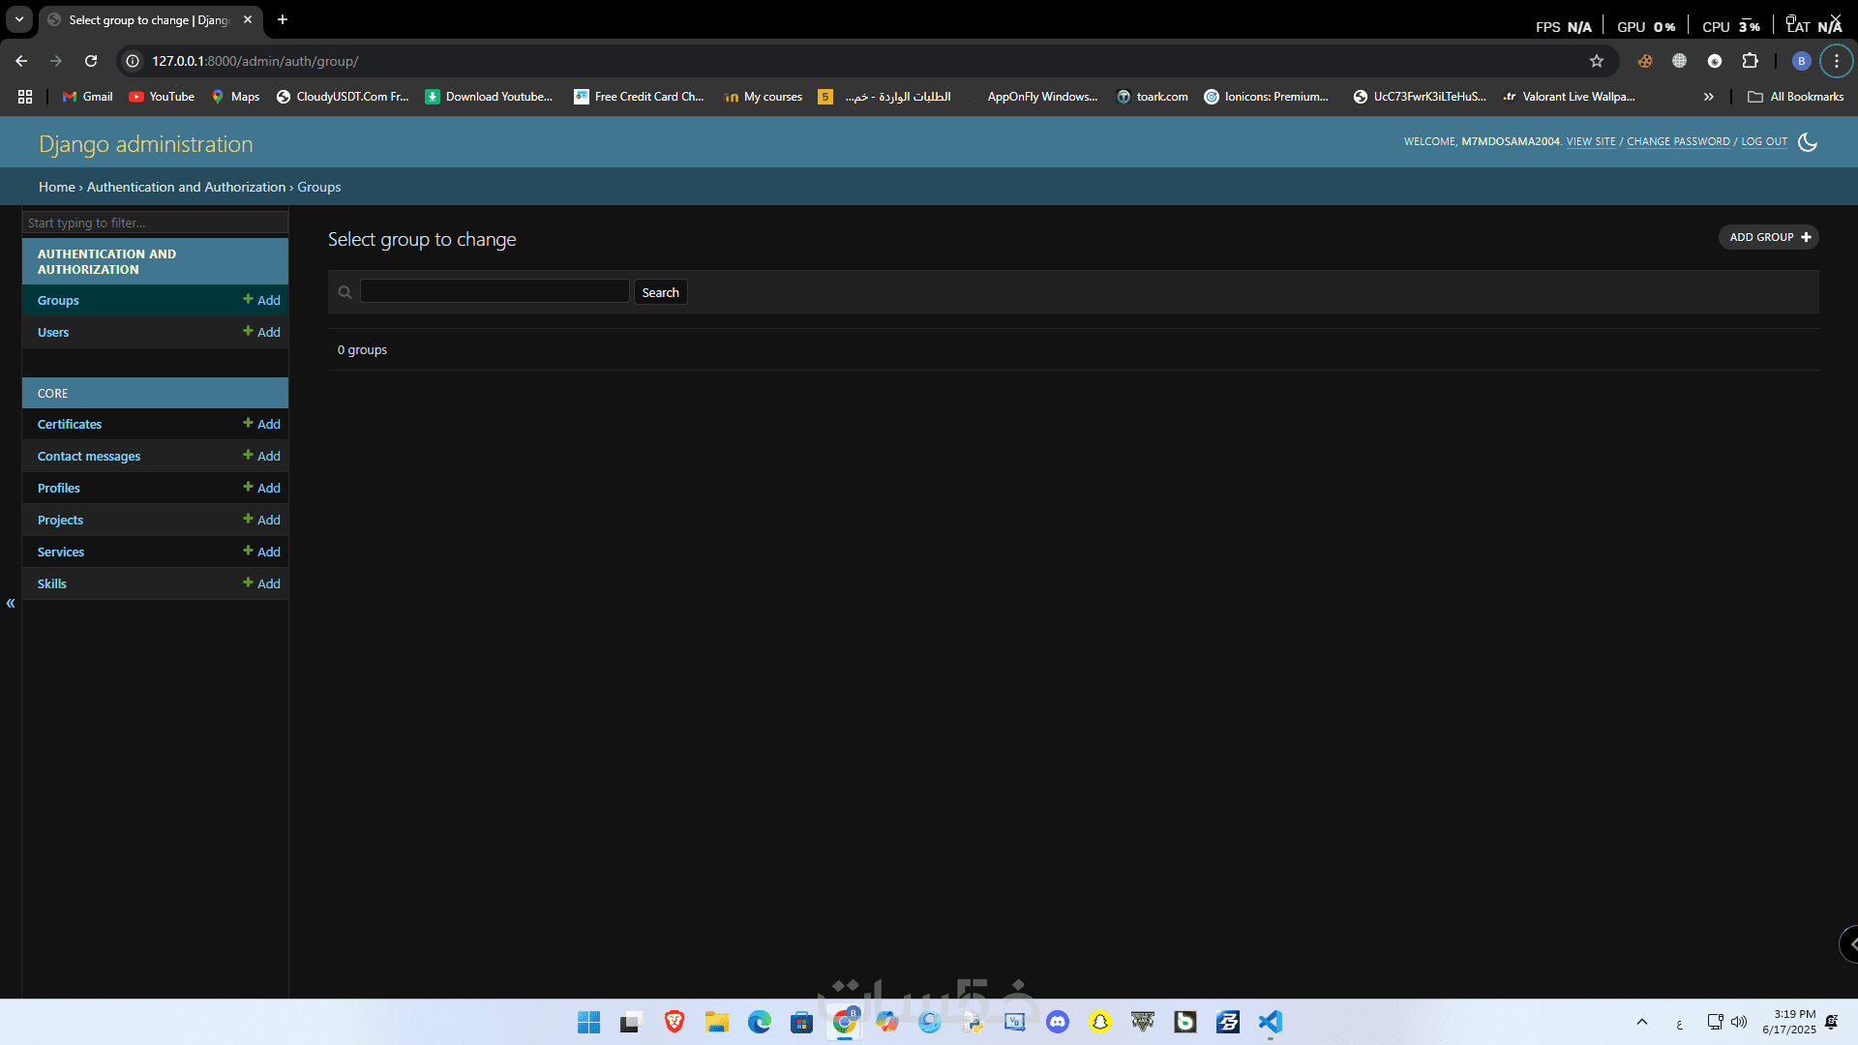Image resolution: width=1858 pixels, height=1045 pixels.
Task: Open Chrome extensions puzzle icon
Action: pyautogui.click(x=1750, y=61)
